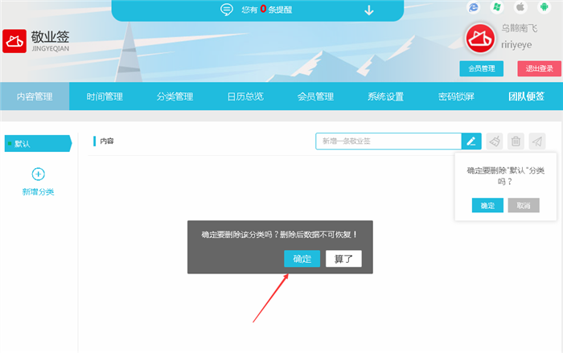This screenshot has width=563, height=353.
Task: Click the paper plane send icon
Action: 537,142
